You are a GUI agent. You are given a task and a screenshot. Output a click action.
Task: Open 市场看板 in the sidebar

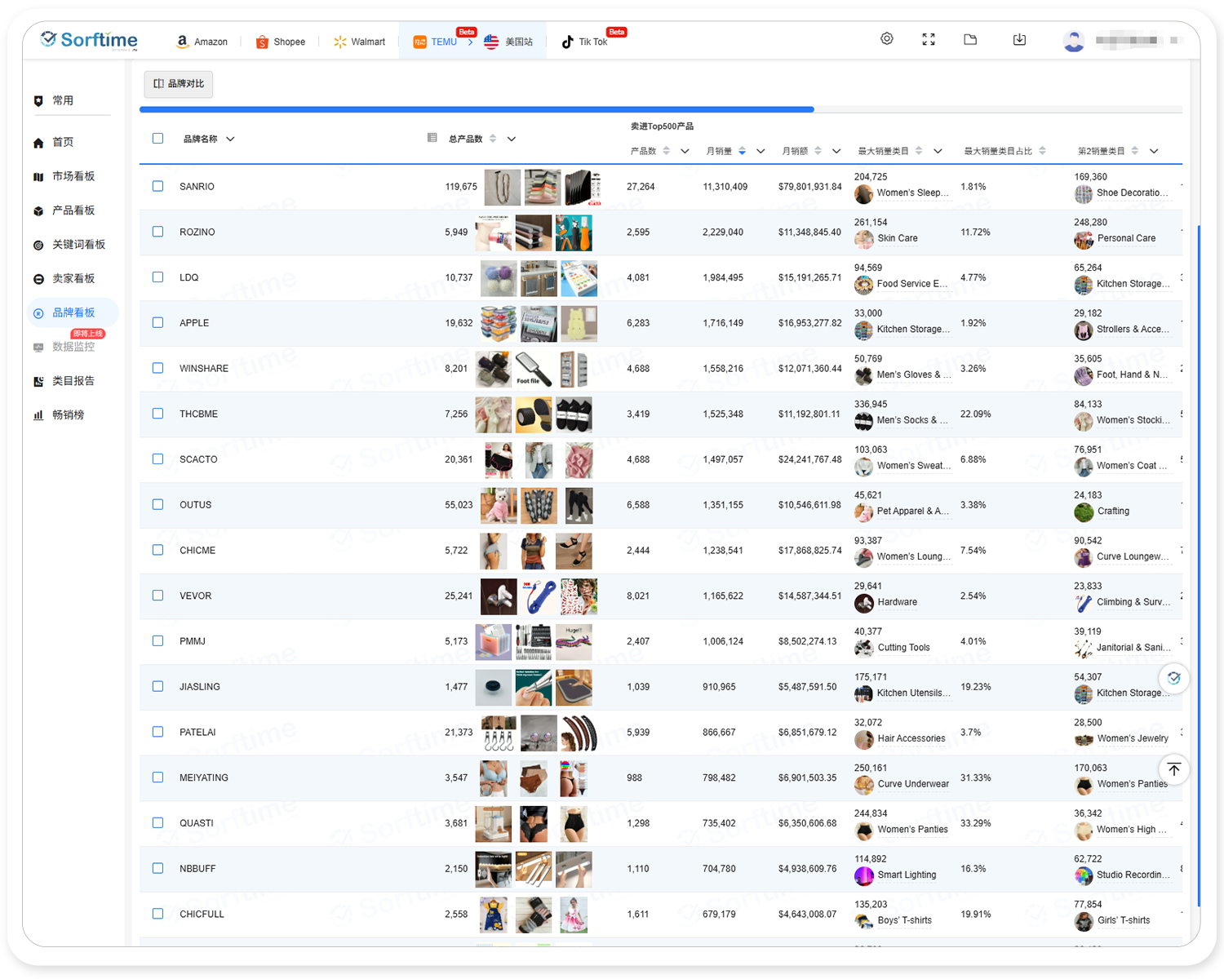[x=73, y=176]
